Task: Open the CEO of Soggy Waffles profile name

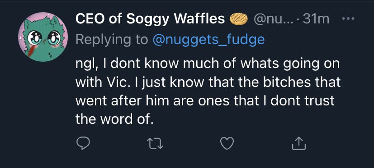Action: [150, 19]
